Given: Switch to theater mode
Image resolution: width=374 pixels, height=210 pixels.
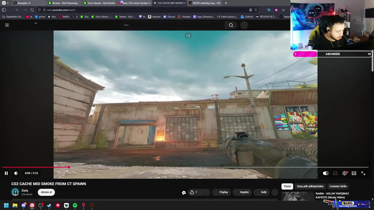Looking at the screenshot, I should (x=354, y=173).
